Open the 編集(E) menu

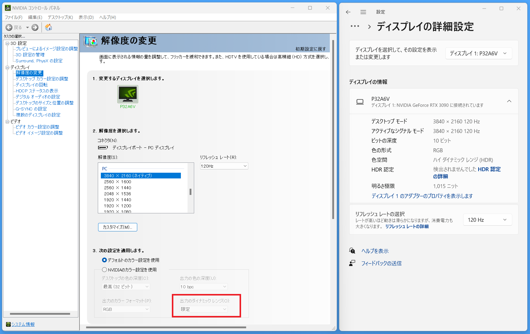tap(35, 17)
